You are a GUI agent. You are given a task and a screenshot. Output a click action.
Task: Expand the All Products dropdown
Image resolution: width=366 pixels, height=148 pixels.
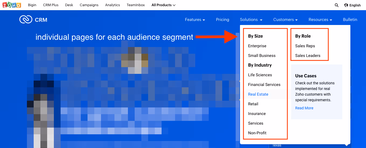coord(163,5)
